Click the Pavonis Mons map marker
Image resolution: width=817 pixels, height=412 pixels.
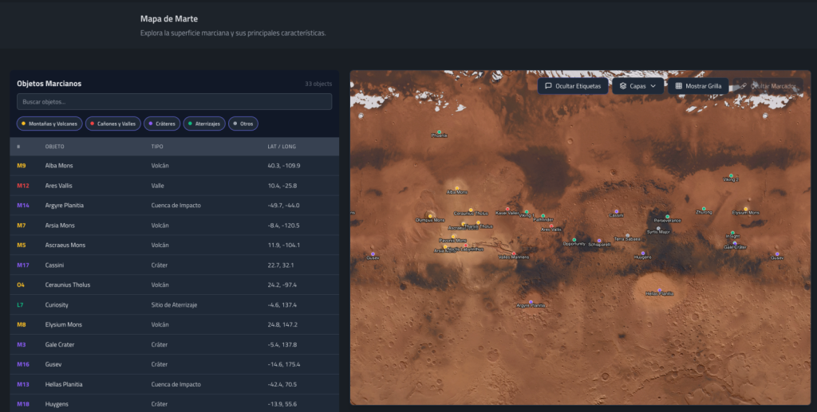click(453, 237)
